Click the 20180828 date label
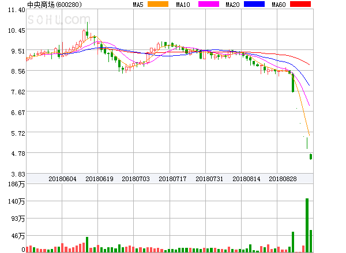The image size is (346, 253). pyautogui.click(x=283, y=179)
